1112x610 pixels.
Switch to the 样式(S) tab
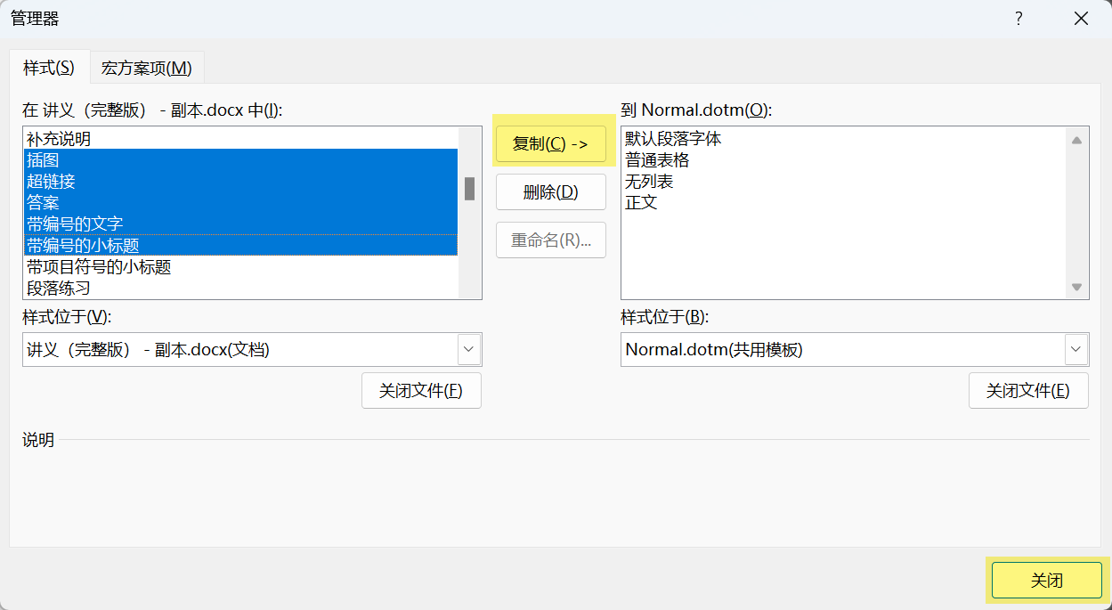49,67
